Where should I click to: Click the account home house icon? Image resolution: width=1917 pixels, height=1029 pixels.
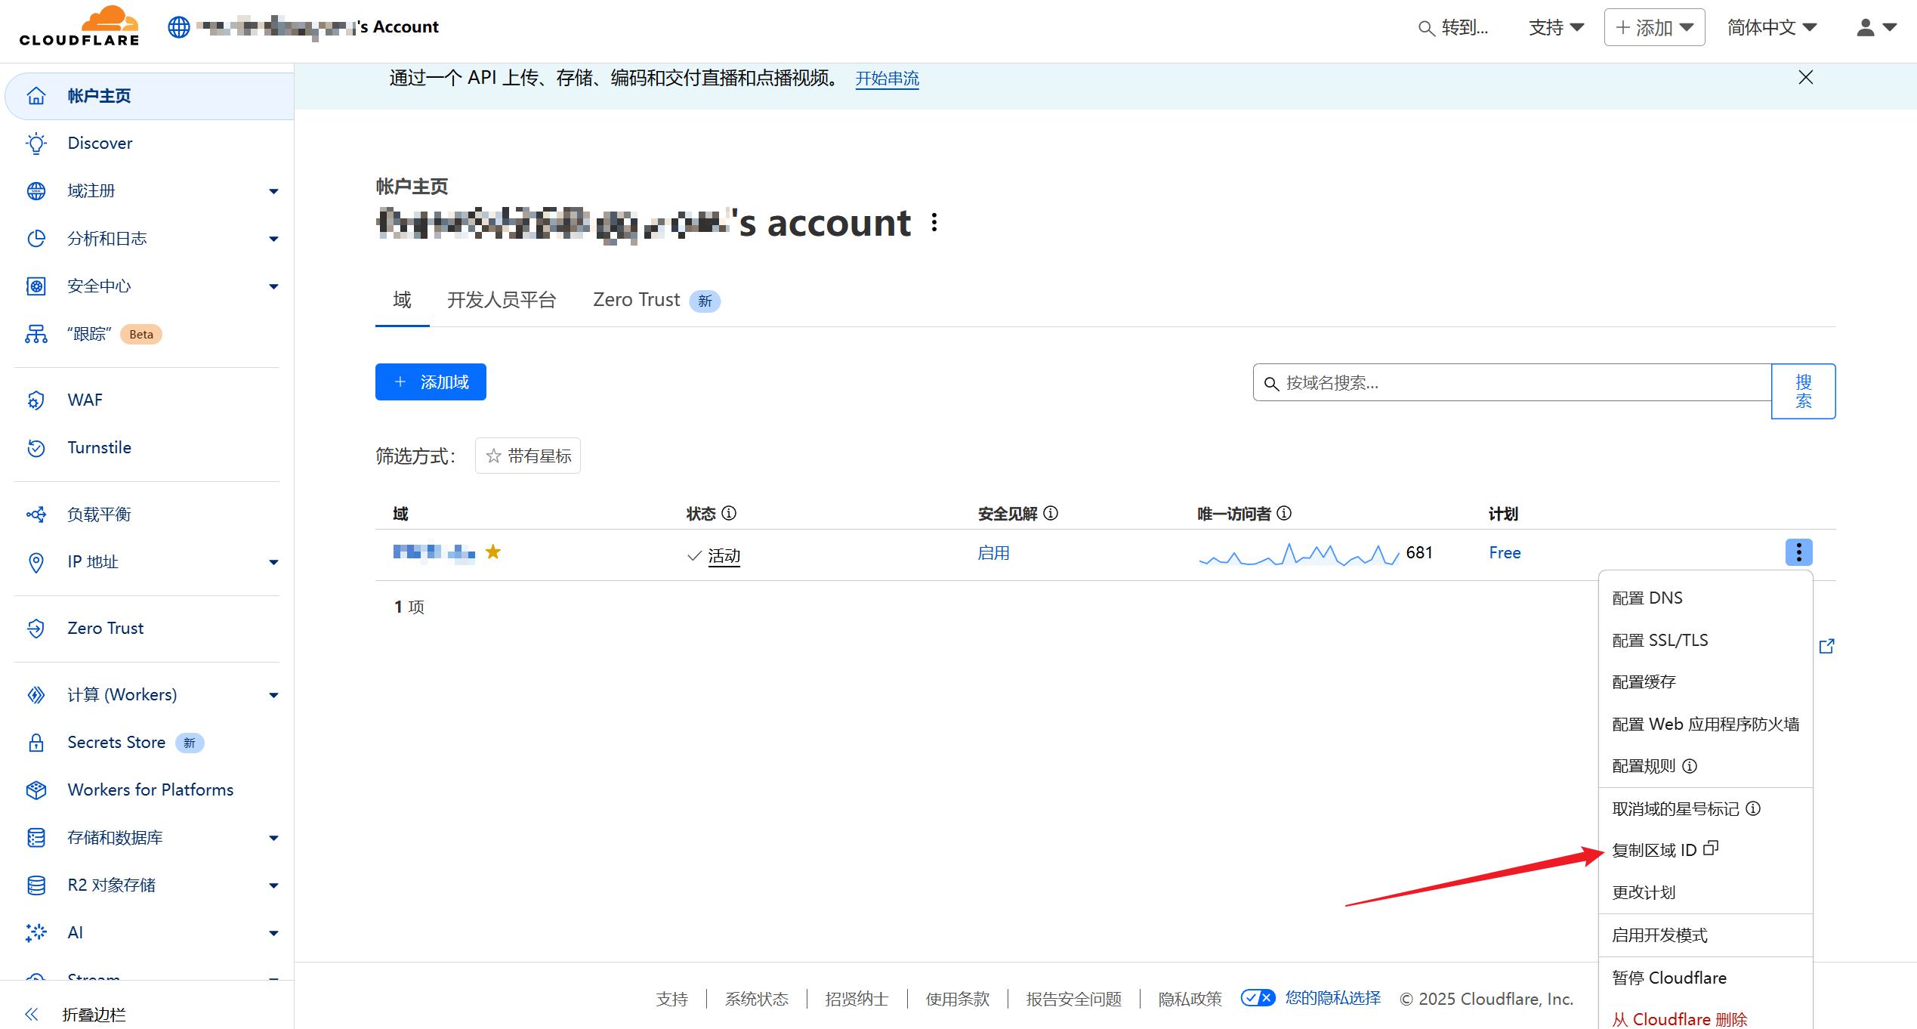[36, 96]
